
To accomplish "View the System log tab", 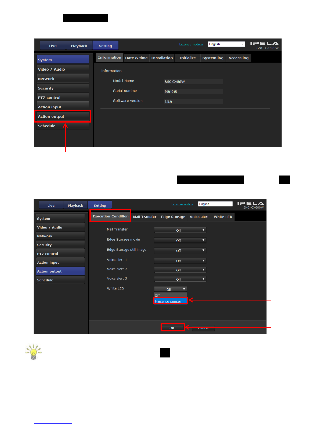I will tap(213, 58).
